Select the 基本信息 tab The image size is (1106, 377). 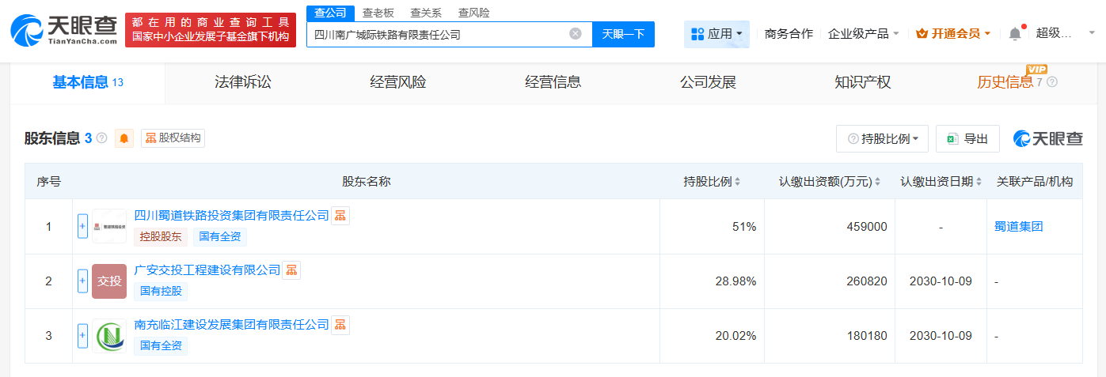tap(88, 82)
